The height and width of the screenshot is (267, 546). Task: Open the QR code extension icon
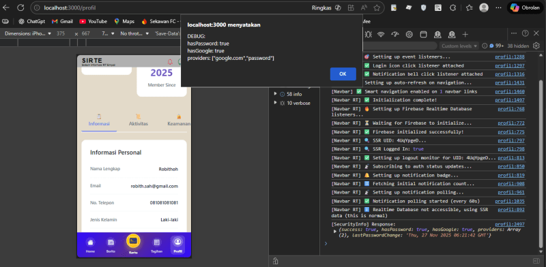(x=438, y=7)
